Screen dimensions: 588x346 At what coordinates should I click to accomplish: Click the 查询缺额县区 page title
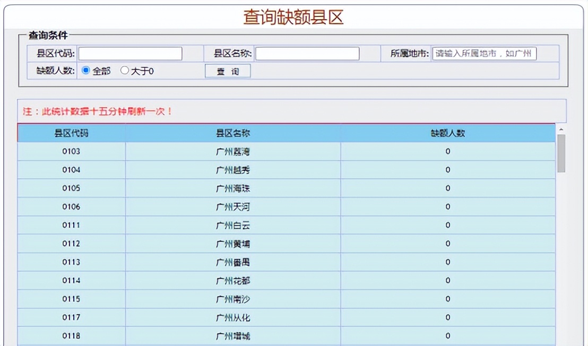tap(293, 17)
